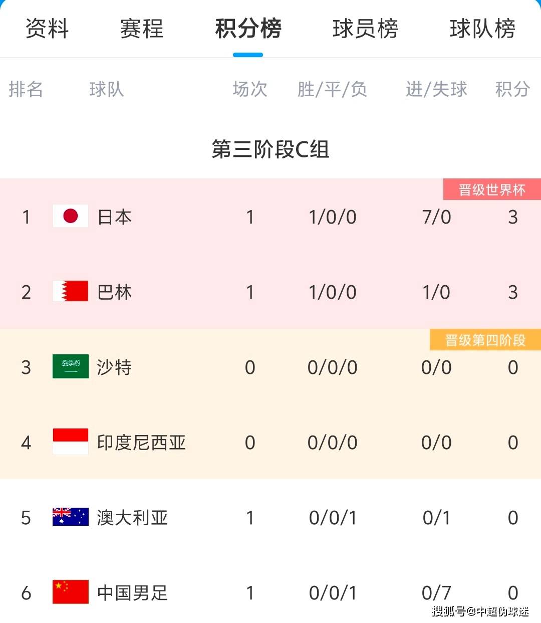Tap the Indonesia flag icon
Viewport: 541px width, 623px height.
tap(71, 442)
